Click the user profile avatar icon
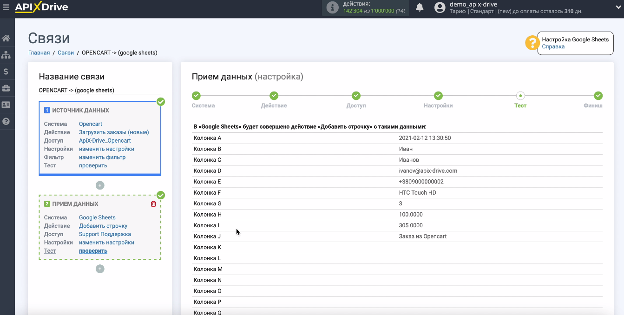 click(x=440, y=7)
